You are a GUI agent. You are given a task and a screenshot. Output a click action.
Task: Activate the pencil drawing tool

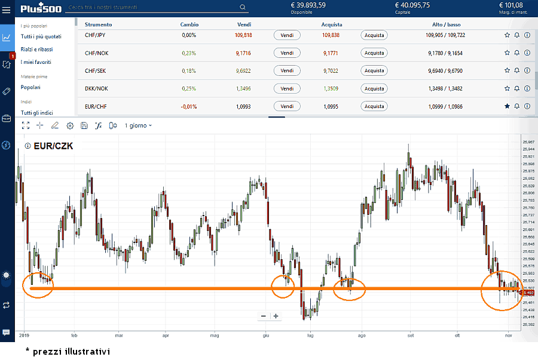55,126
